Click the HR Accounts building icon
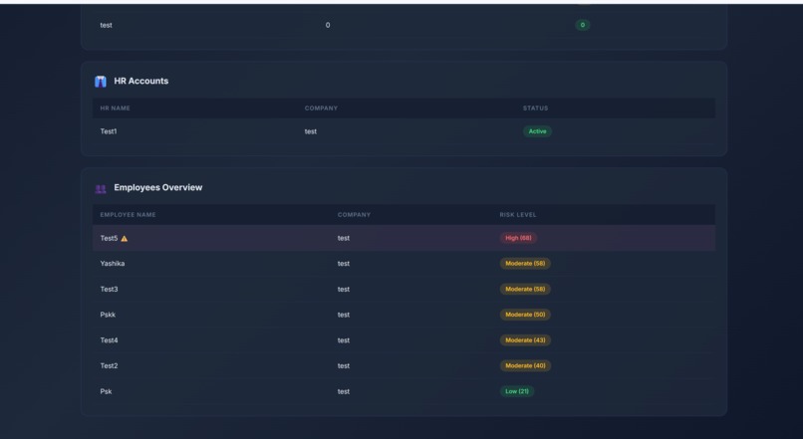This screenshot has width=803, height=439. (101, 82)
